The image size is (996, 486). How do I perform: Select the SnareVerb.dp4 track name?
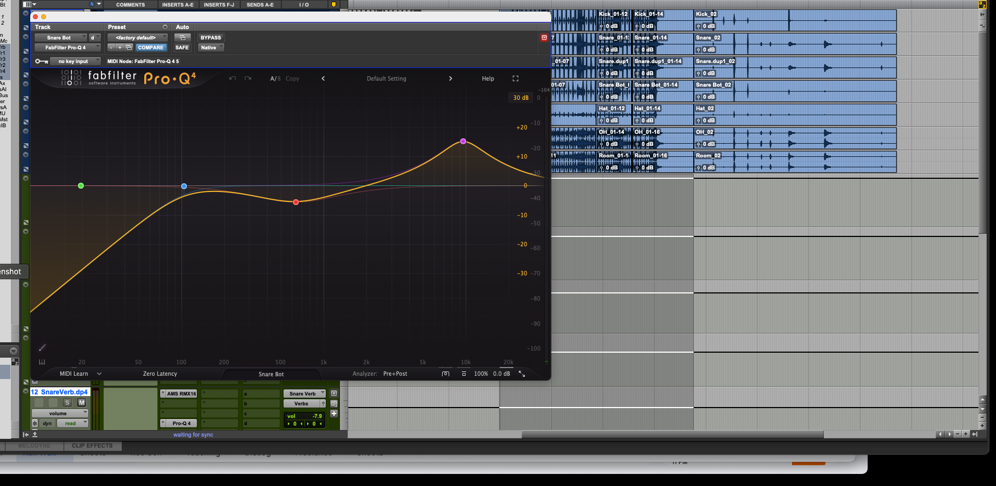[59, 392]
